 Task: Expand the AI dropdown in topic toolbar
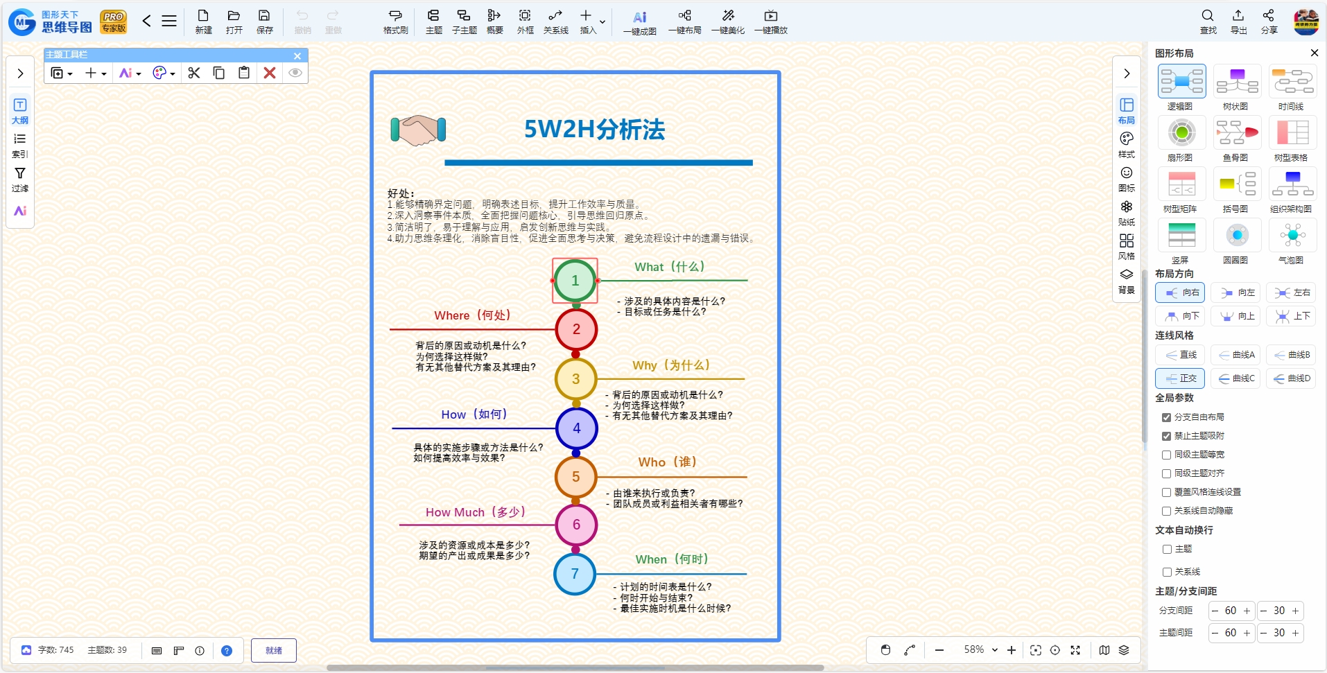point(139,73)
